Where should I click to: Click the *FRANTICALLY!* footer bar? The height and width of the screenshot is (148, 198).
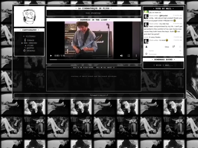(99, 95)
